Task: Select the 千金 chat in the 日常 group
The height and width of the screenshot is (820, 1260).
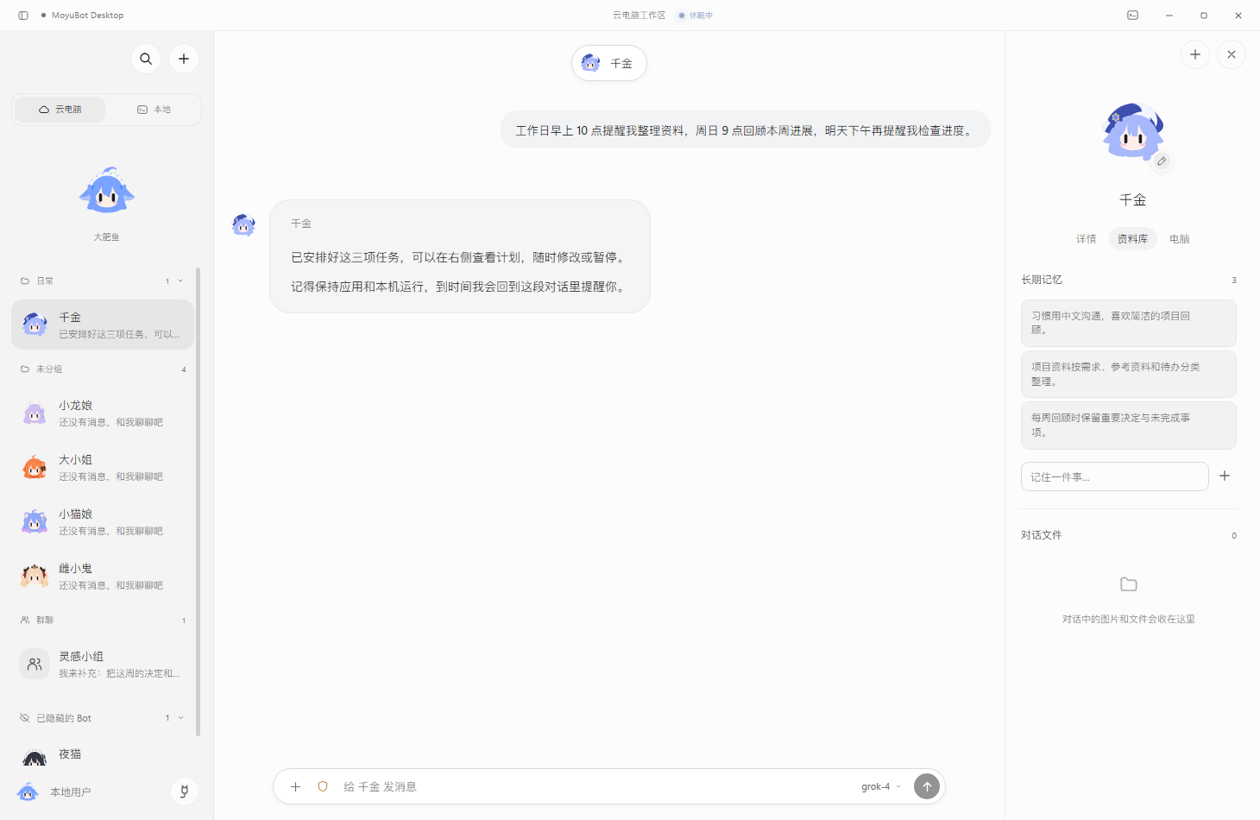Action: pyautogui.click(x=103, y=325)
